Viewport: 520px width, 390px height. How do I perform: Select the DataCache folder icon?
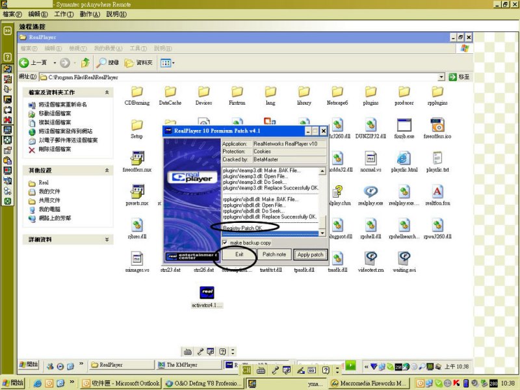tap(170, 92)
